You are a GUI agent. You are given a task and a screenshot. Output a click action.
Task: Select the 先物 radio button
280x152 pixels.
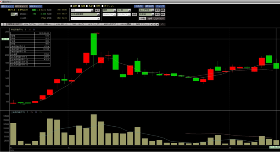click(x=94, y=6)
